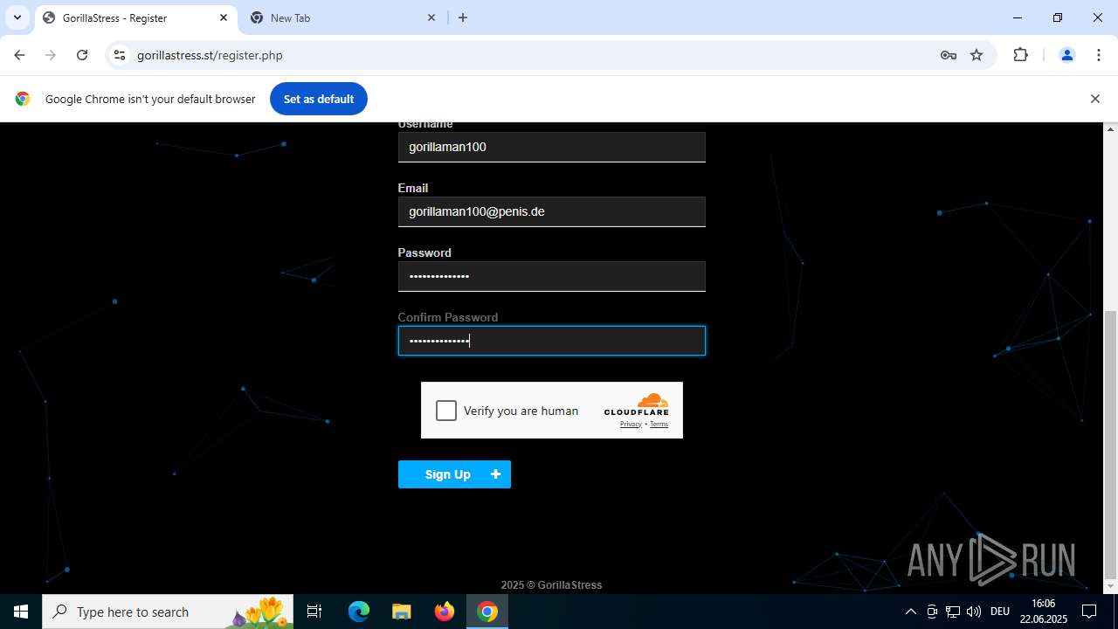The width and height of the screenshot is (1118, 629).
Task: Open Task View in taskbar
Action: pos(314,612)
